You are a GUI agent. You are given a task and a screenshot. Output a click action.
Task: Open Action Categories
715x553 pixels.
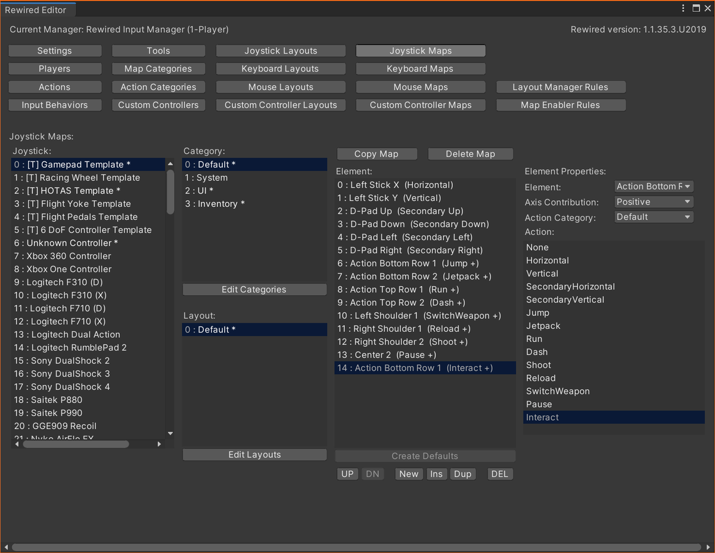click(158, 87)
